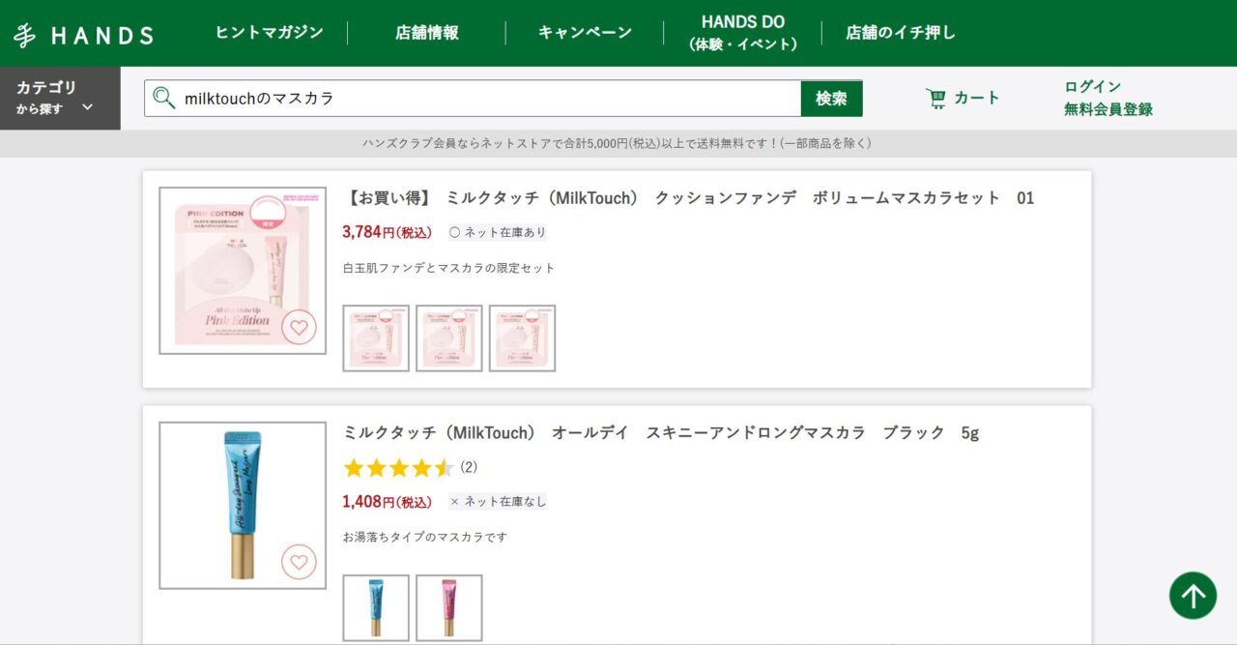The height and width of the screenshot is (645, 1237).
Task: Click the 3,784円(税込) price
Action: tap(388, 232)
